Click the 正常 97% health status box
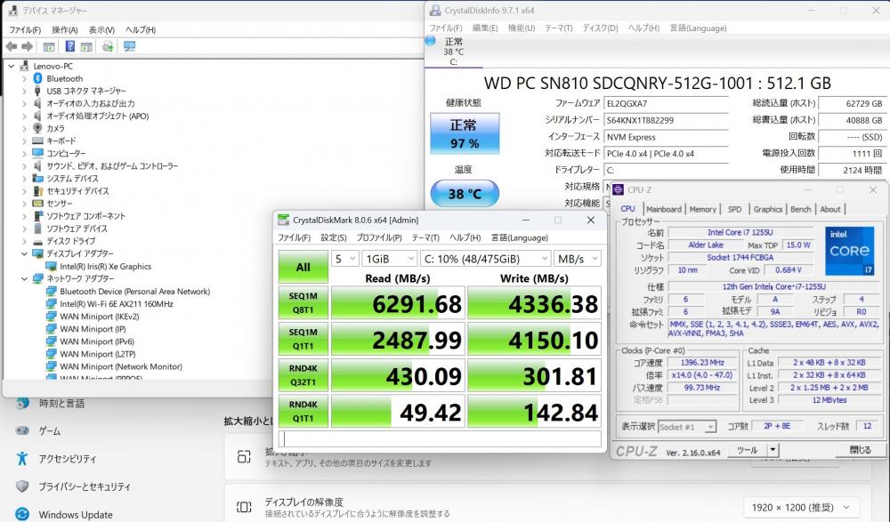 464,134
